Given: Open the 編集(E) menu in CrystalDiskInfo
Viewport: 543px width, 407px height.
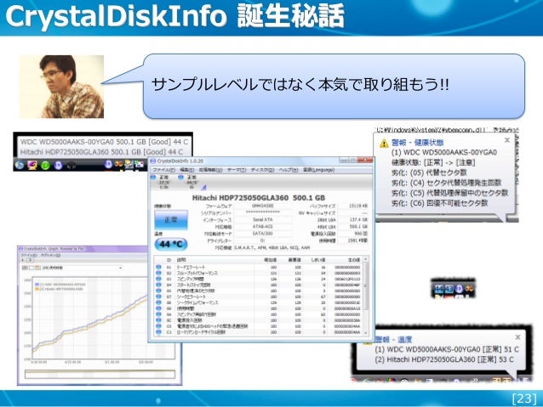Looking at the screenshot, I should (187, 170).
